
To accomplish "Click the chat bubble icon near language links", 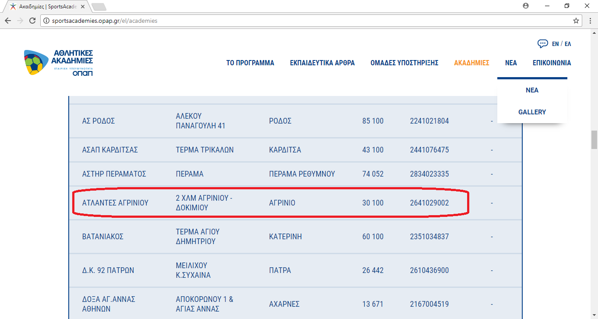I will pos(542,44).
